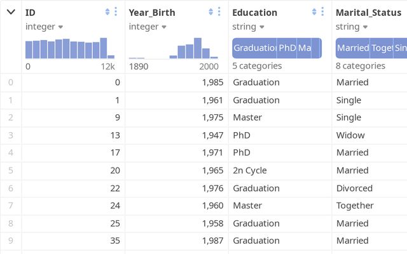
Task: Sort the ID column
Action: [107, 12]
